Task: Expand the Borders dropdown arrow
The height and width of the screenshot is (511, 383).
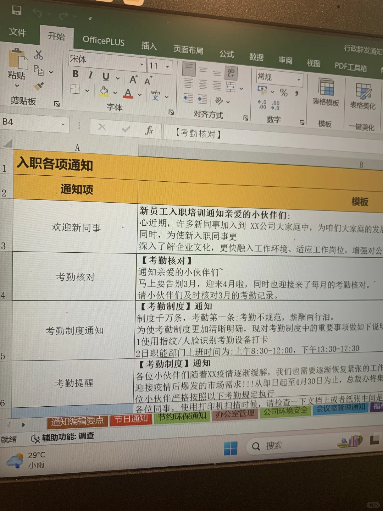Action: (87, 90)
